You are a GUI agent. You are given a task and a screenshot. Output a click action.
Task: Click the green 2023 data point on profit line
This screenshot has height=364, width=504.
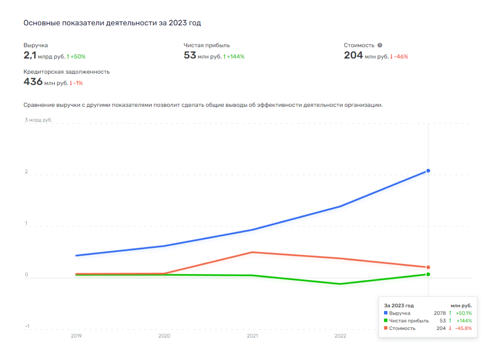point(428,274)
